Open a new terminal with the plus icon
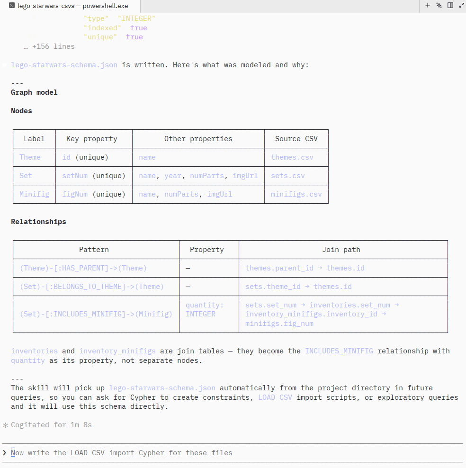The height and width of the screenshot is (468, 466). pos(427,5)
